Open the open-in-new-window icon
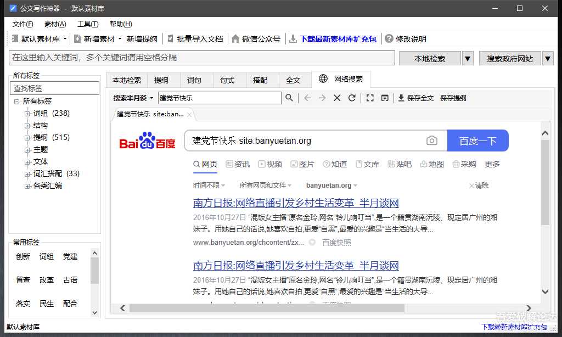562x337 pixels. click(x=385, y=98)
